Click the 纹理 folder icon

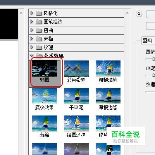coord(39,47)
